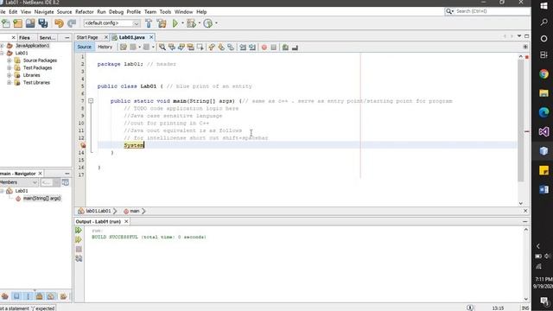The image size is (553, 311).
Task: Select the JavaApplication1 project node
Action: coord(32,46)
